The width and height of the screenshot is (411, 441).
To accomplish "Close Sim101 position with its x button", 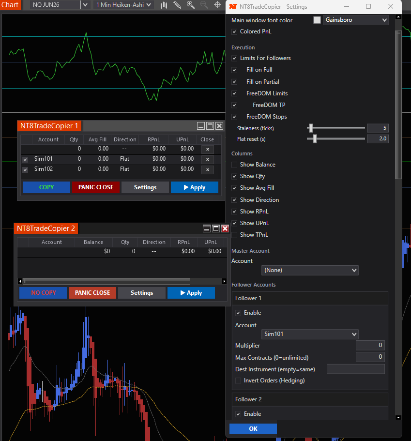I will (208, 159).
